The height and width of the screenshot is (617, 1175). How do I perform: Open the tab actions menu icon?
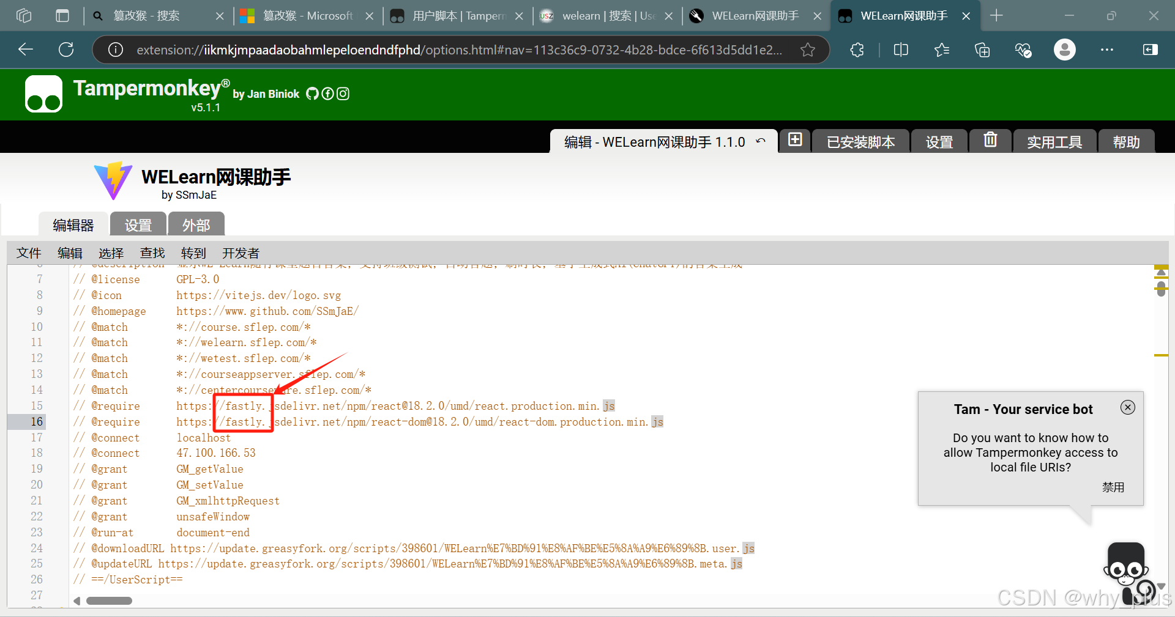(x=62, y=16)
